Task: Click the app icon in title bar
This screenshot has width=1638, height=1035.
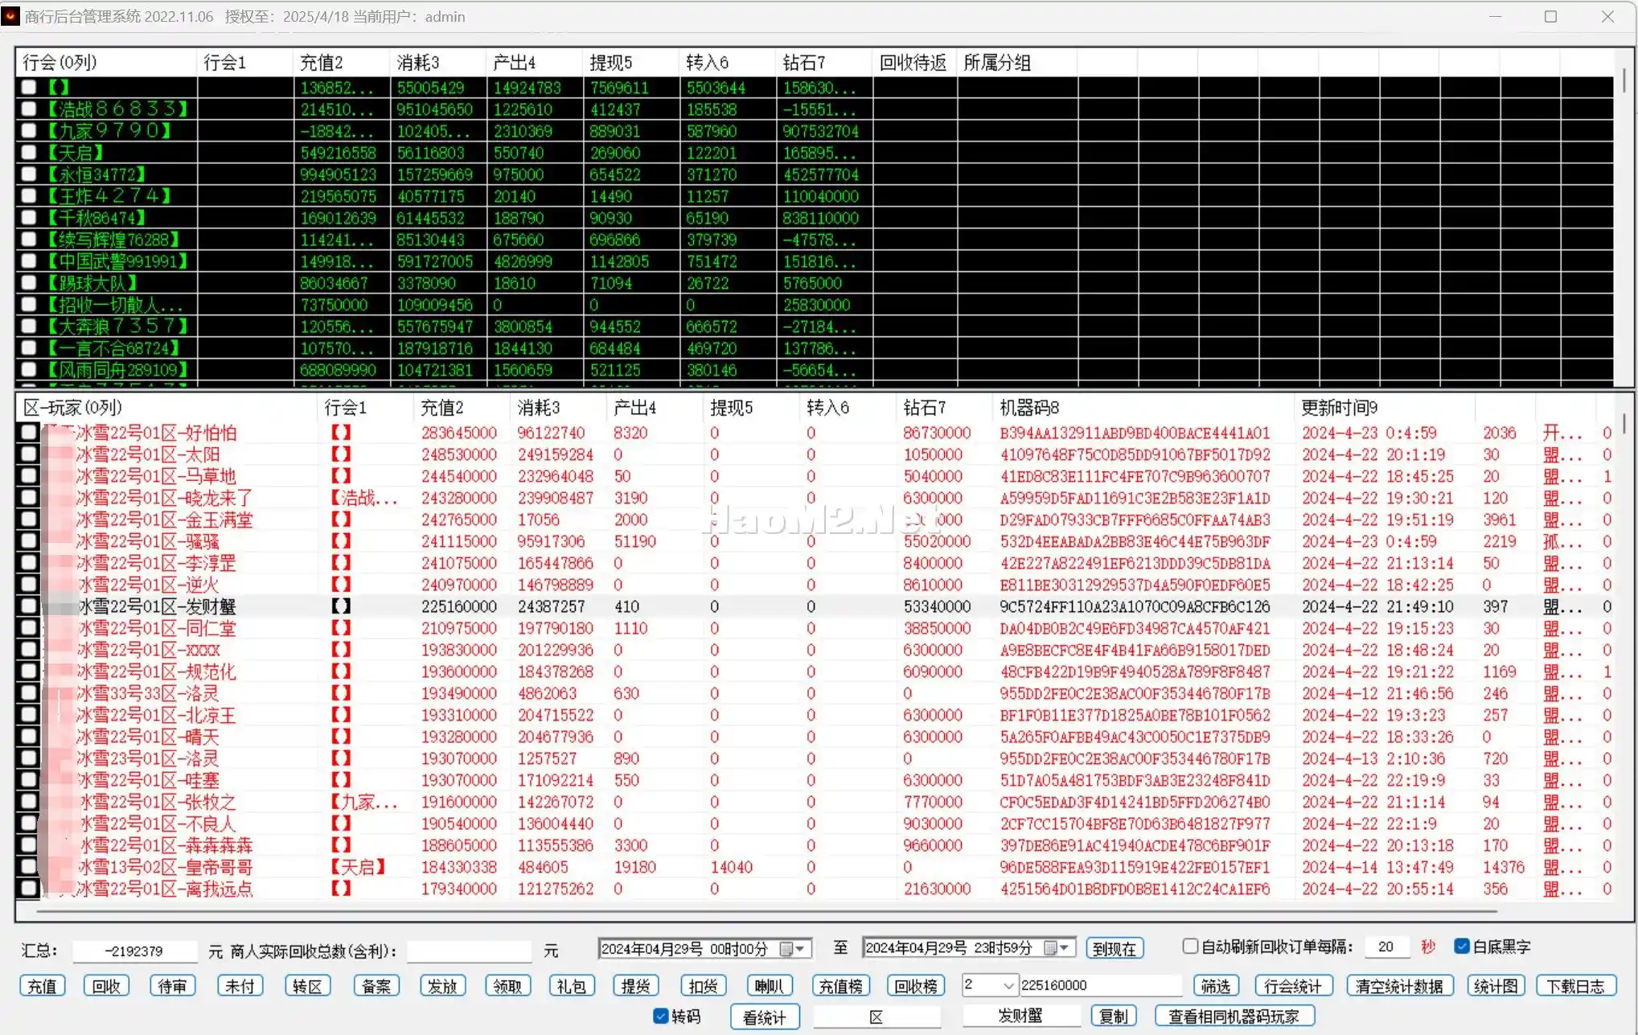Action: (x=10, y=16)
